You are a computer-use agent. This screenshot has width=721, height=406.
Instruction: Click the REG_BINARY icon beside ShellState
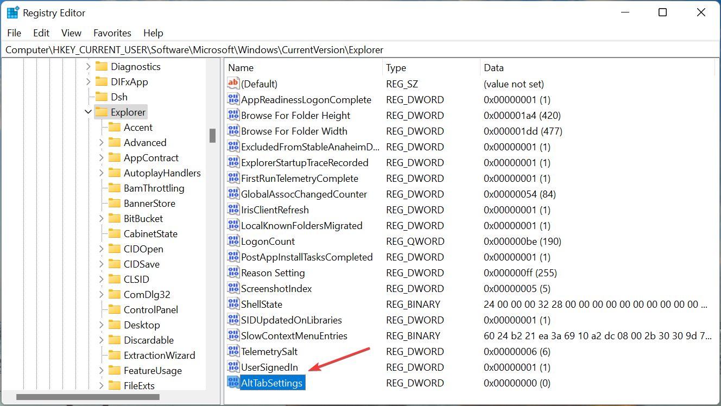232,304
